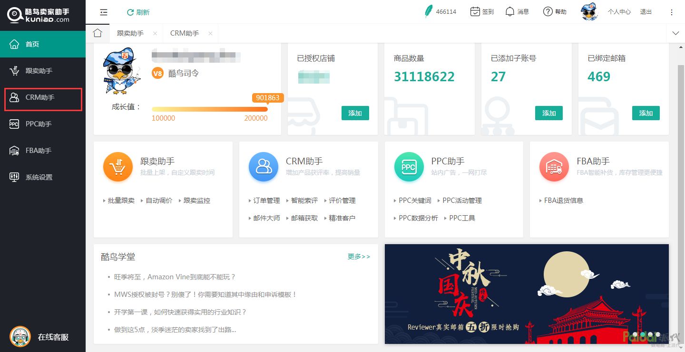Open the vertical three-dot more menu
Viewport: 685px width, 352px height.
[672, 12]
